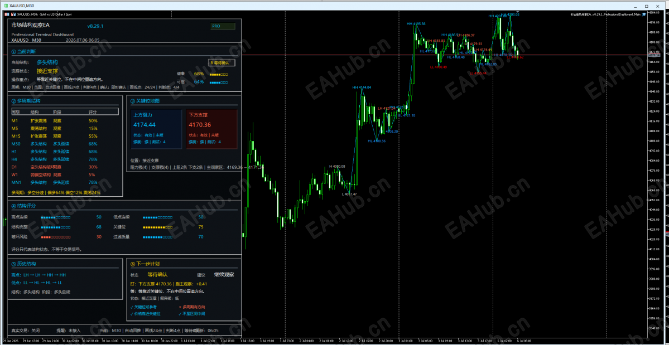Click the 高点: LH → LH → HH → HH sequence
The height and width of the screenshot is (345, 669).
[39, 275]
